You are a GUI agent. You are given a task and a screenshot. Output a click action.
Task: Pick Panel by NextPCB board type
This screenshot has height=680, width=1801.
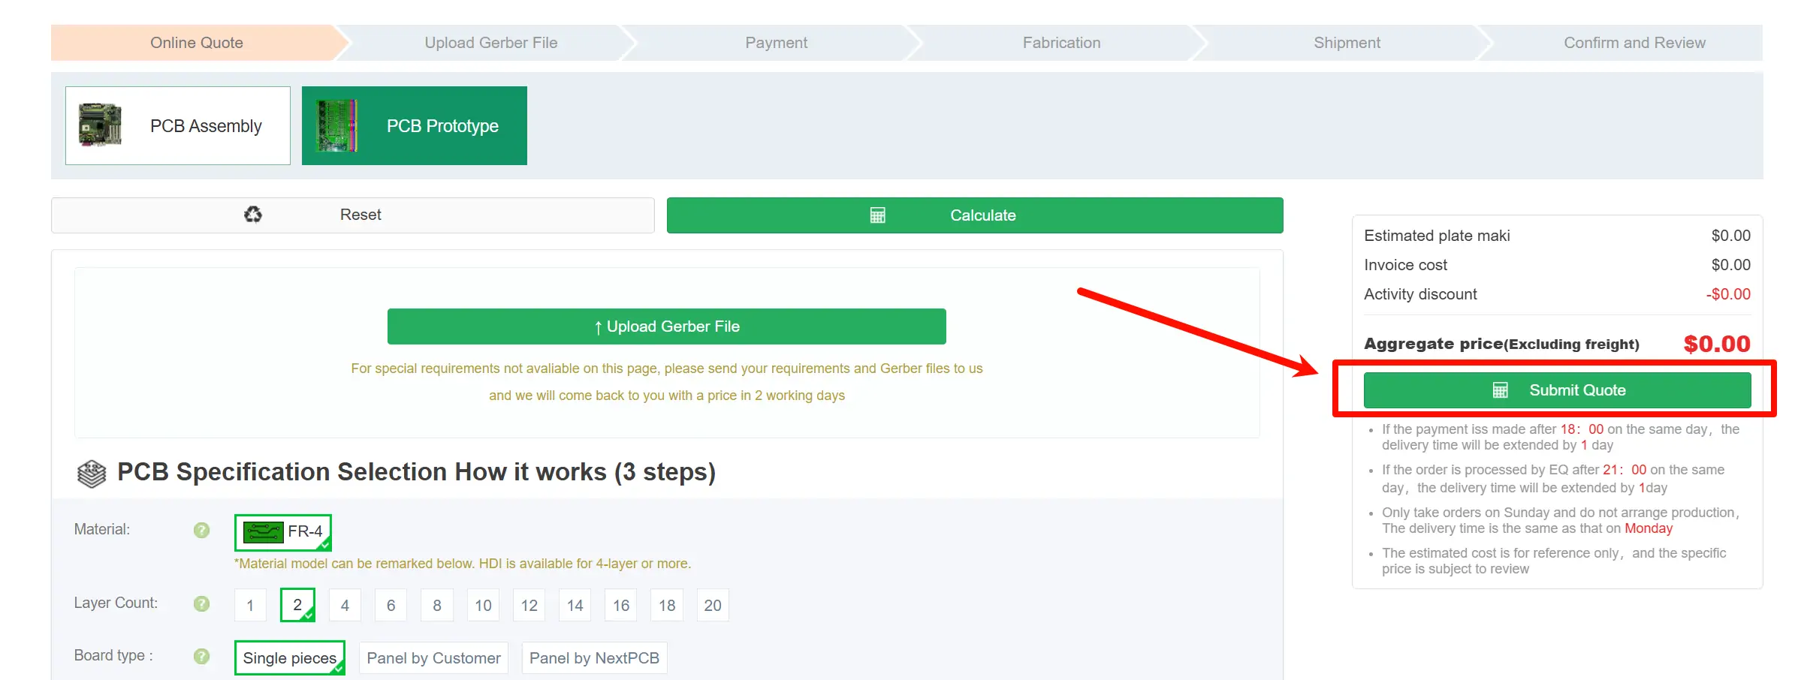point(594,658)
